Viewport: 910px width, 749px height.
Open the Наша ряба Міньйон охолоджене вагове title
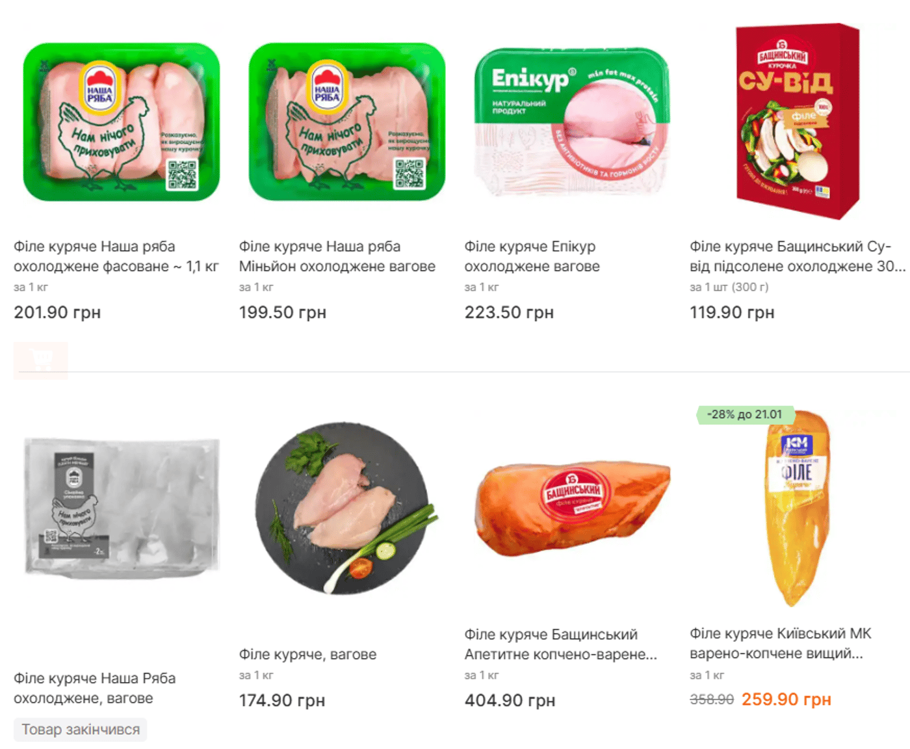pyautogui.click(x=337, y=256)
